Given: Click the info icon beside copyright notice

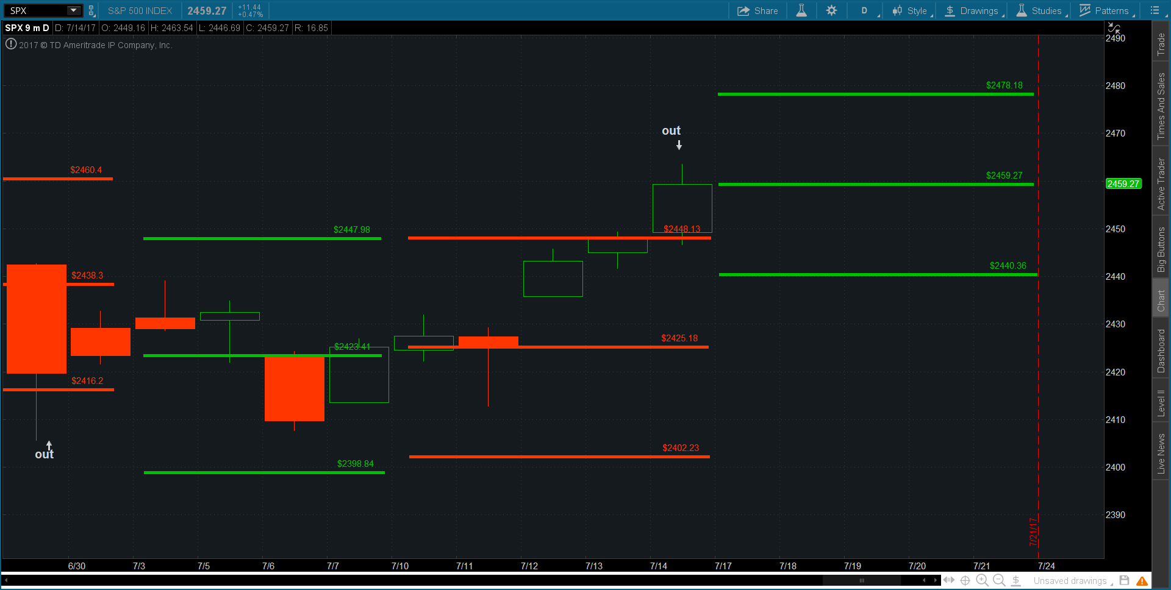Looking at the screenshot, I should 10,44.
